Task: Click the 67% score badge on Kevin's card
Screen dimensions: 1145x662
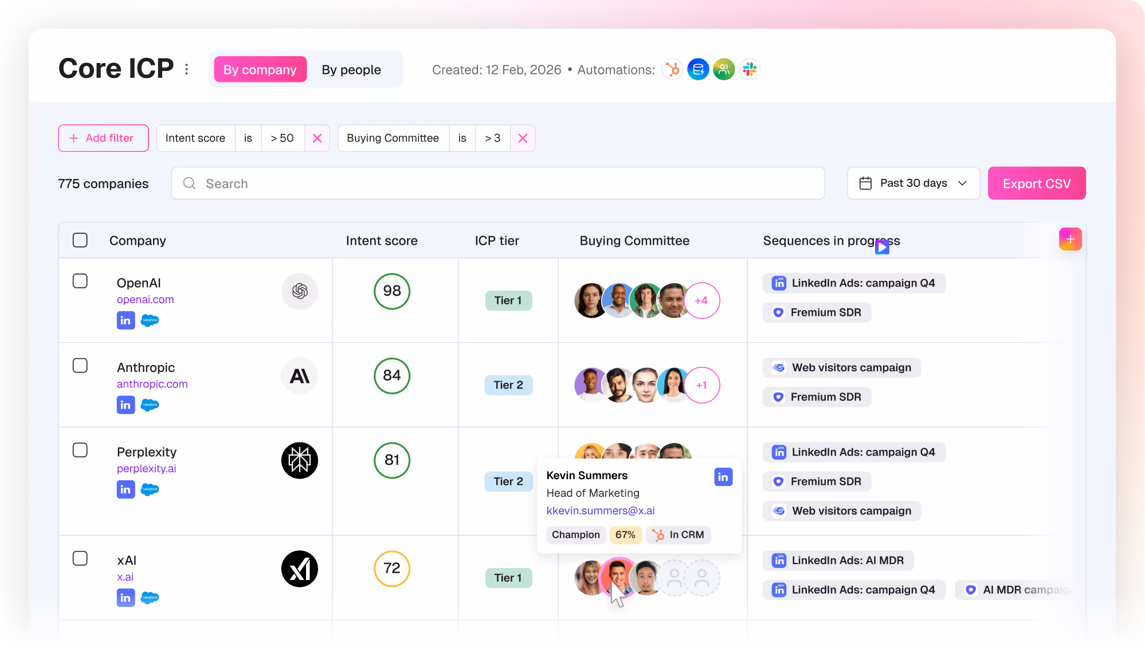Action: [x=626, y=535]
